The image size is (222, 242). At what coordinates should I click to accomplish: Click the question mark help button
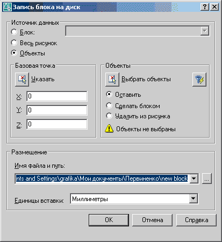[205, 7]
